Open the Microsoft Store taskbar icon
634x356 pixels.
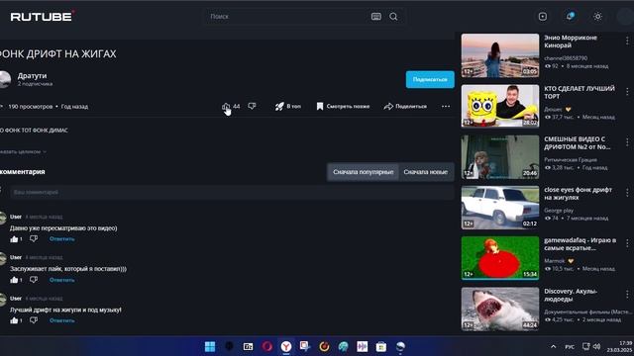click(x=380, y=346)
